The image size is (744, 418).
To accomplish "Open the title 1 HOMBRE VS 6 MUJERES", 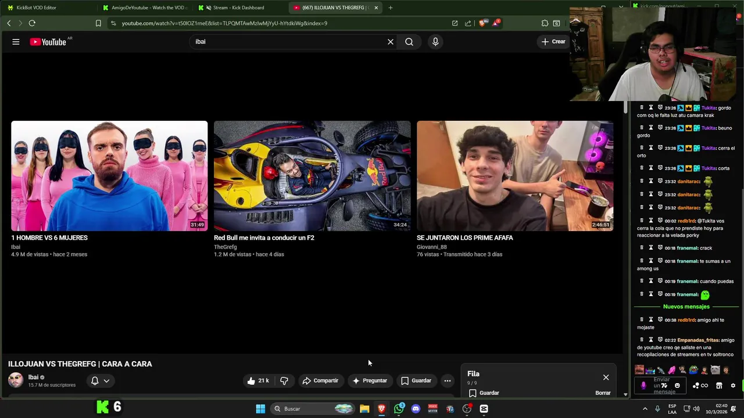I will coord(49,237).
